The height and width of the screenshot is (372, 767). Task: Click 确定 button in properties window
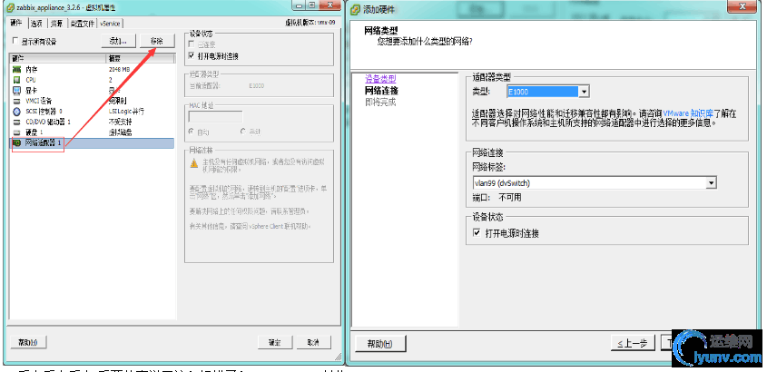(x=275, y=342)
